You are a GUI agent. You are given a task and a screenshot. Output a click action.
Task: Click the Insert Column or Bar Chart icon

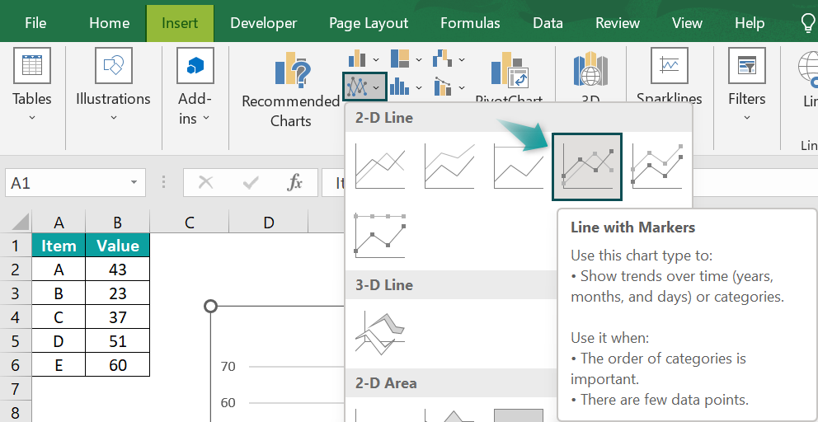coord(357,59)
